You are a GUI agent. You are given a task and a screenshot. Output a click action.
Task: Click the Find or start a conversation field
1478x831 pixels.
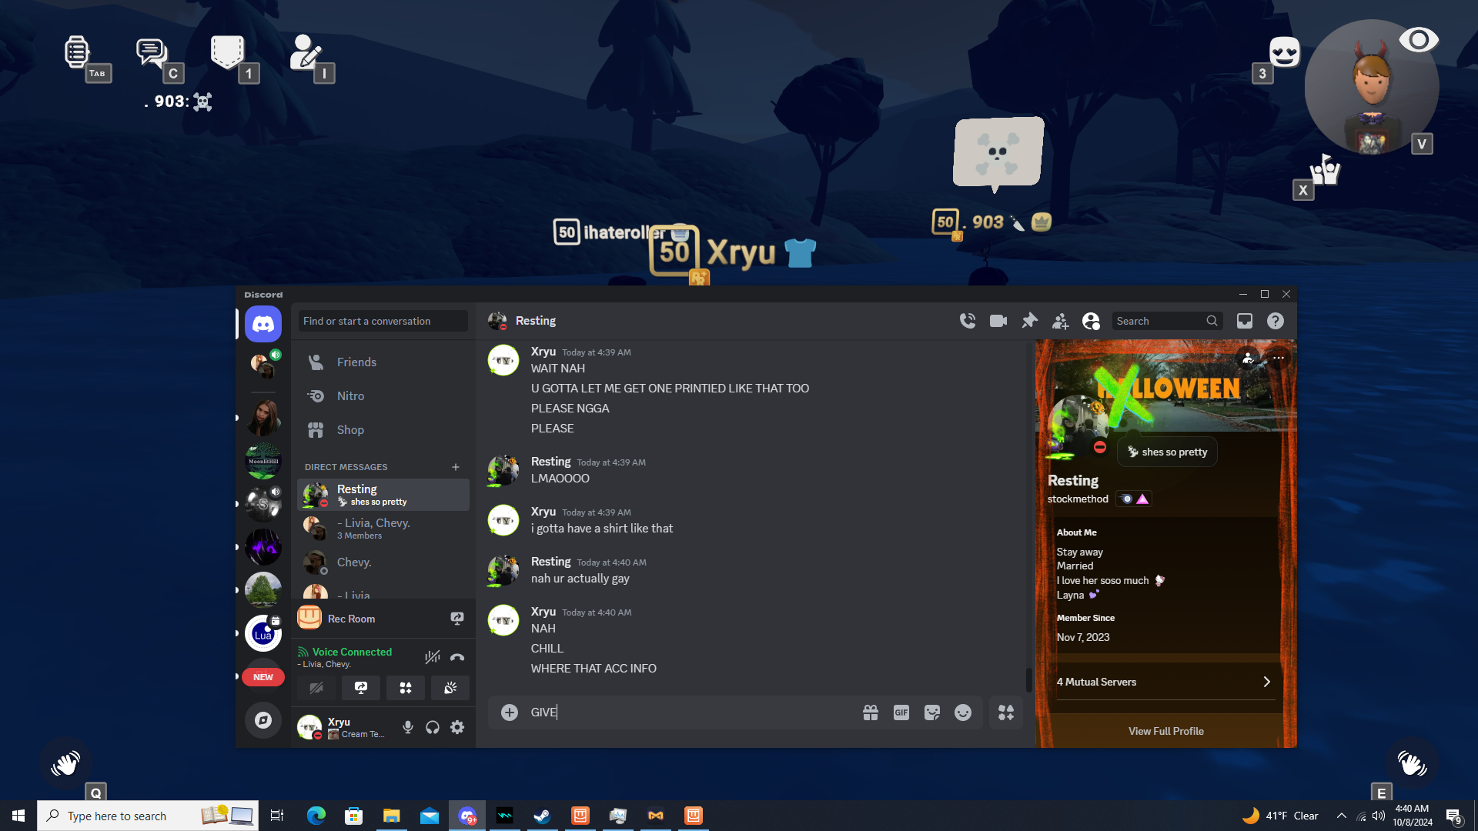coord(383,321)
